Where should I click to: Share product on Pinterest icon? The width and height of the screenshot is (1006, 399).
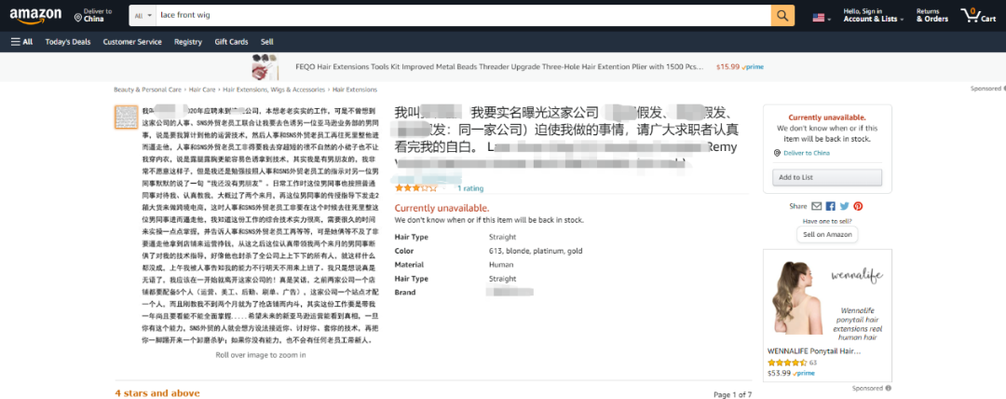858,206
